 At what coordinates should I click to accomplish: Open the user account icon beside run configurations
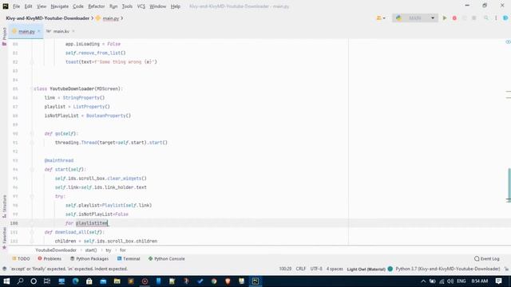coord(381,18)
